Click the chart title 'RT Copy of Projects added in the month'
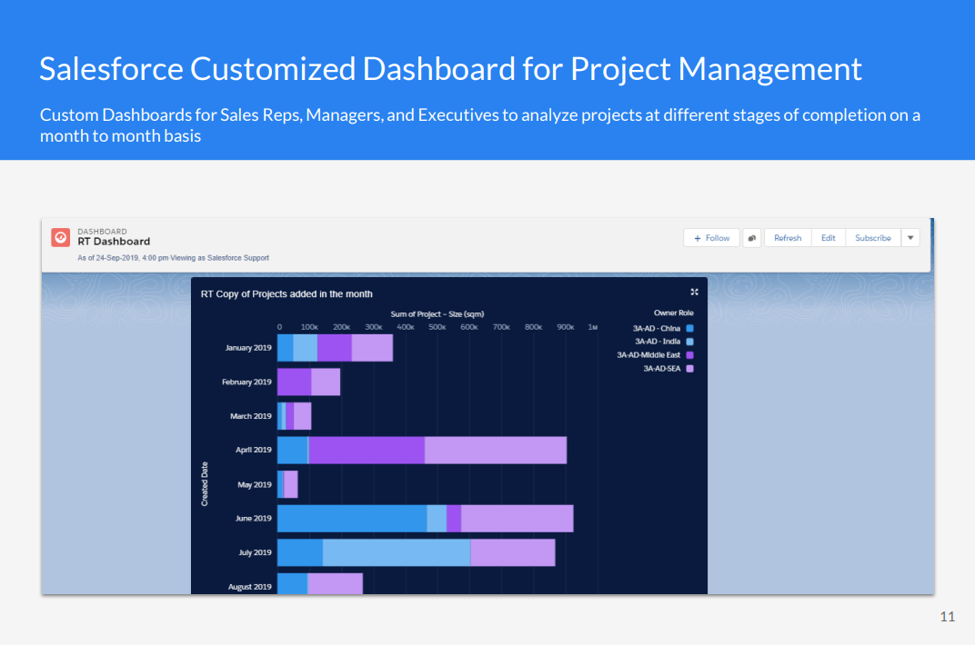This screenshot has height=645, width=975. pos(286,293)
